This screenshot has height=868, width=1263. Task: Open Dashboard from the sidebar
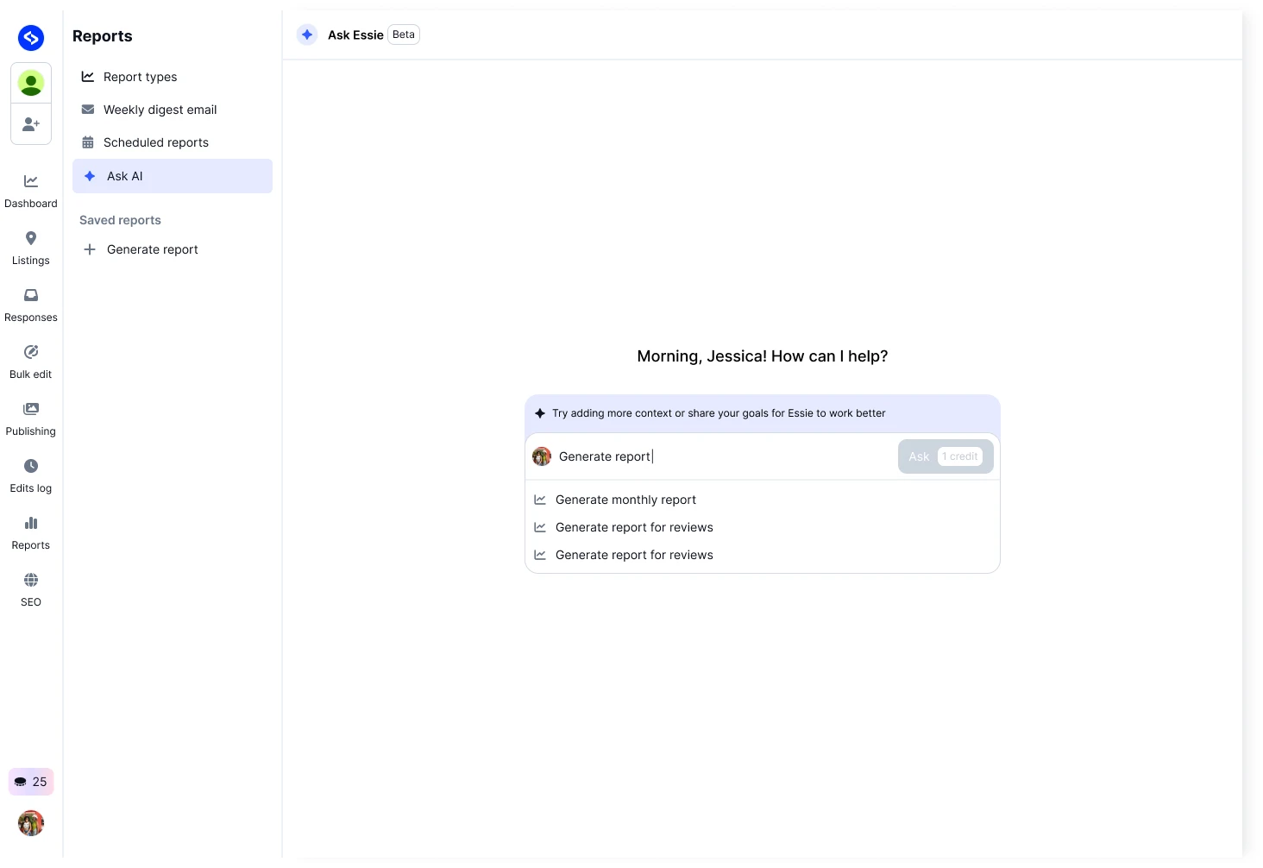pos(31,191)
